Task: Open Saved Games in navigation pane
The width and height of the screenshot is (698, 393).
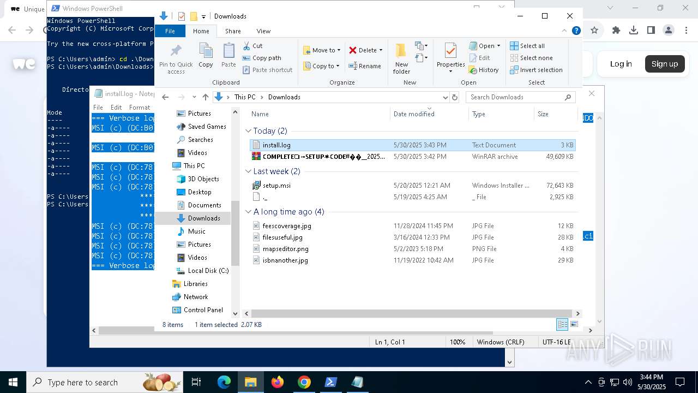Action: coord(201,127)
